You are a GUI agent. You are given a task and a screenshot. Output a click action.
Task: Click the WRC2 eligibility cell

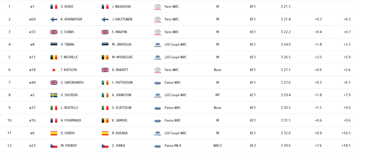point(217,146)
